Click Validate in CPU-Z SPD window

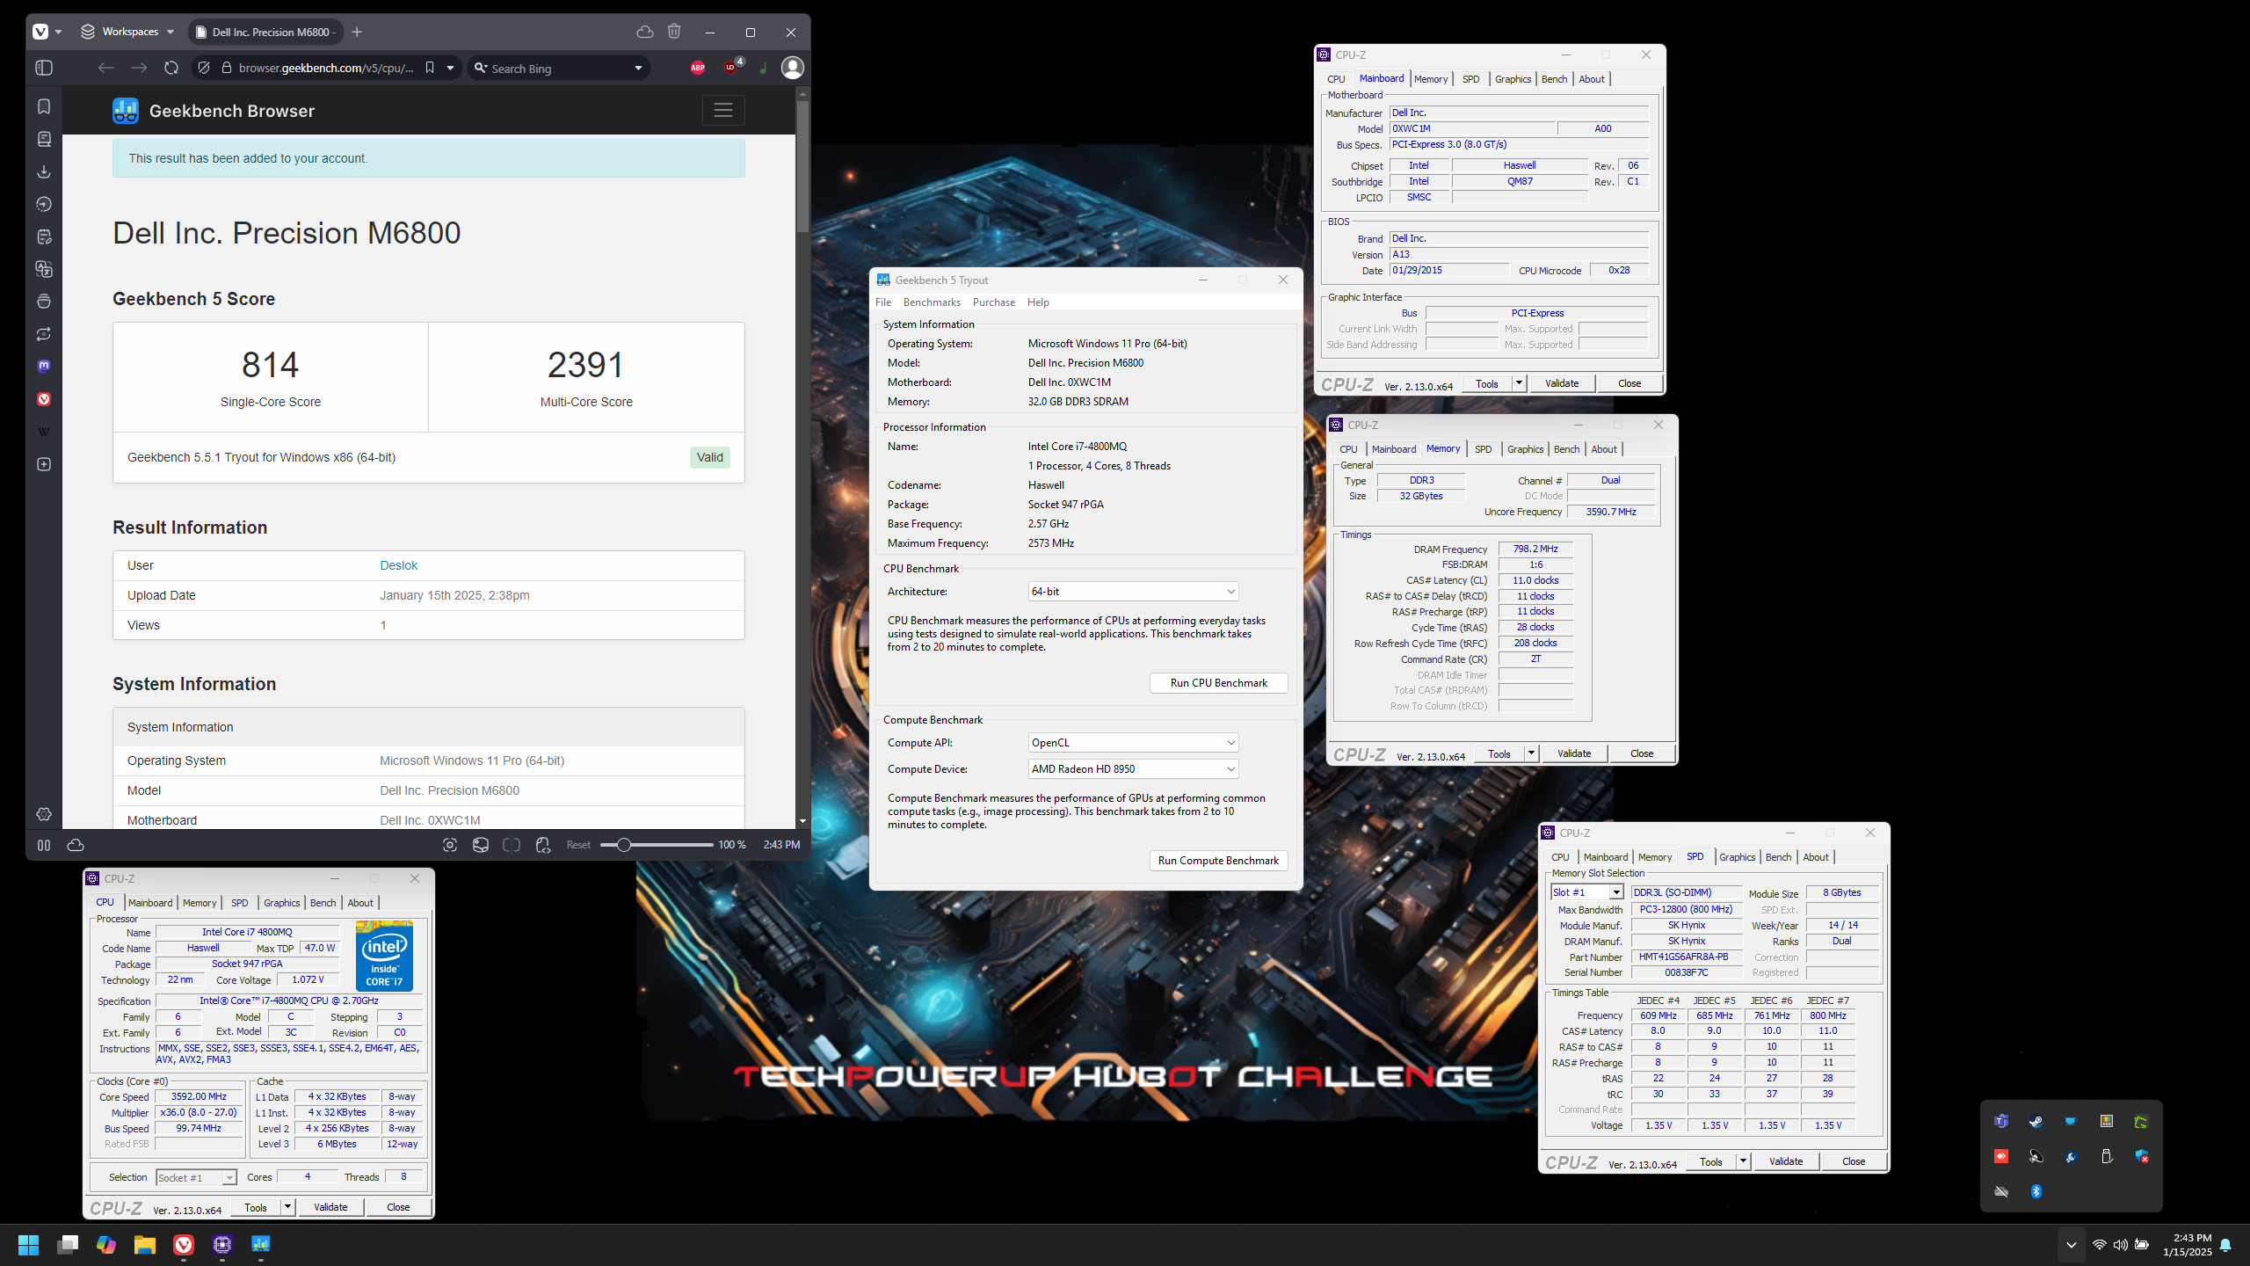(1786, 1161)
